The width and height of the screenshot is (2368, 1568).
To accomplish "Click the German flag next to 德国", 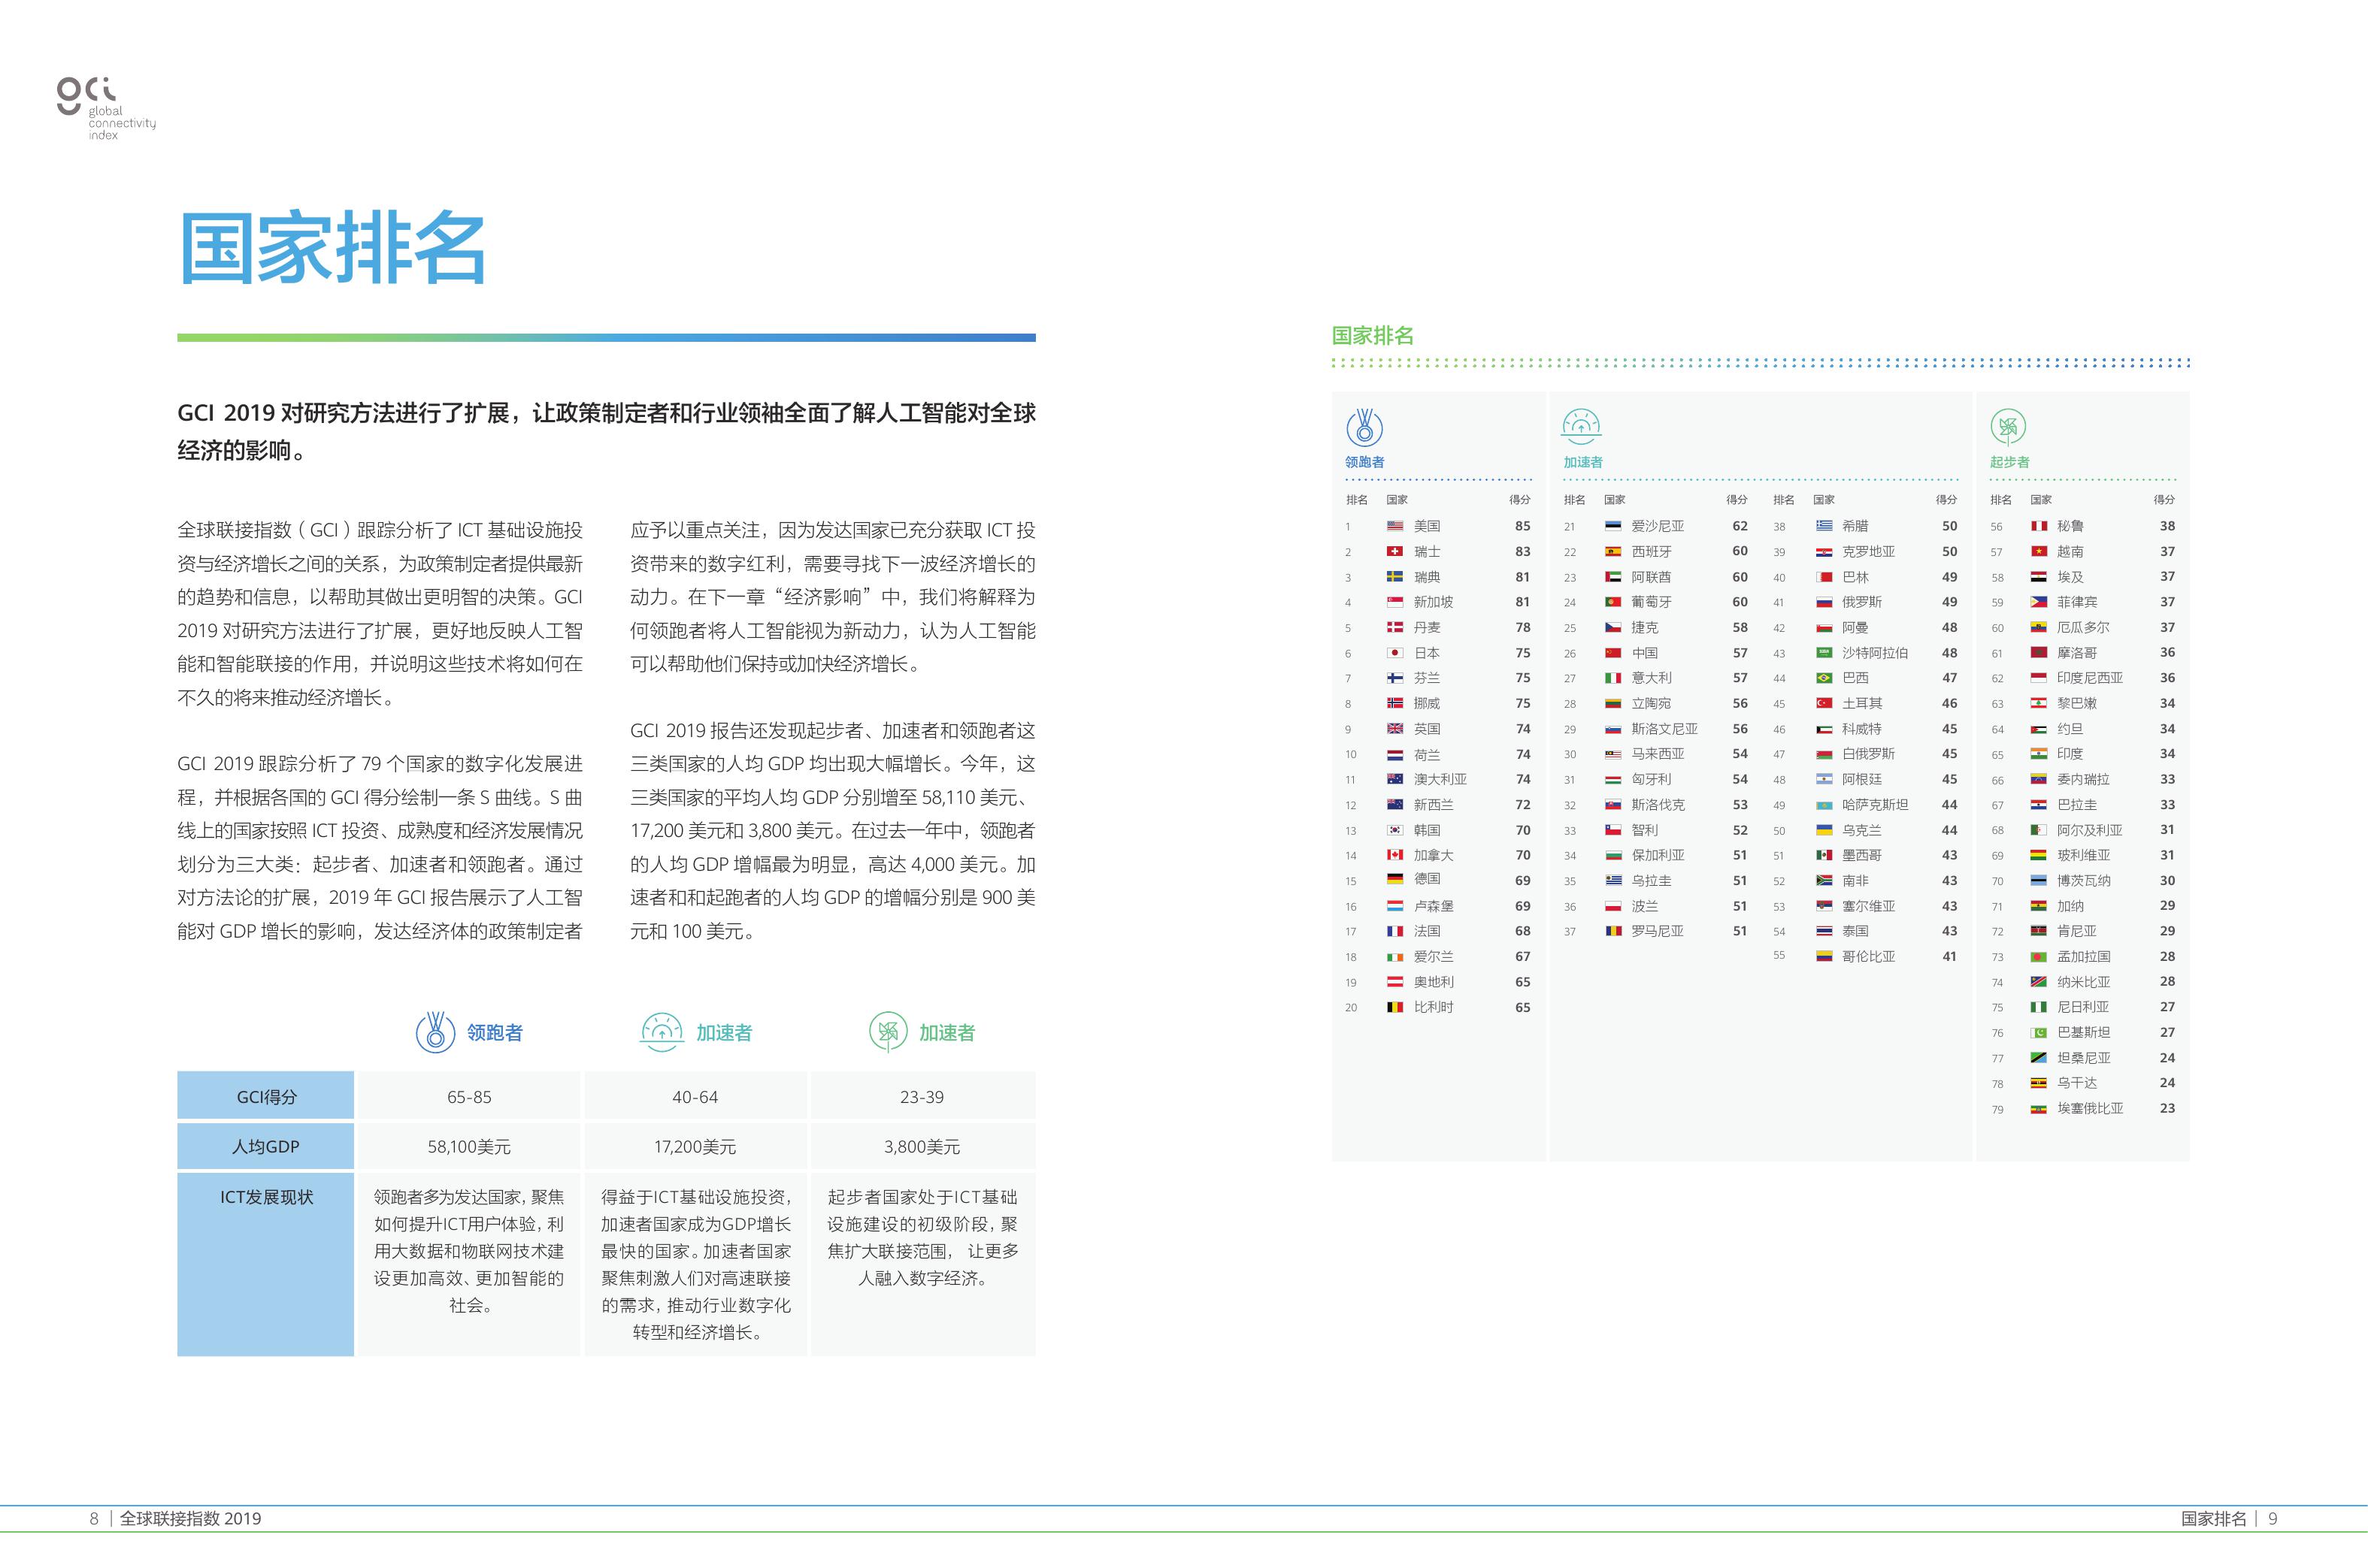I will pyautogui.click(x=1394, y=879).
